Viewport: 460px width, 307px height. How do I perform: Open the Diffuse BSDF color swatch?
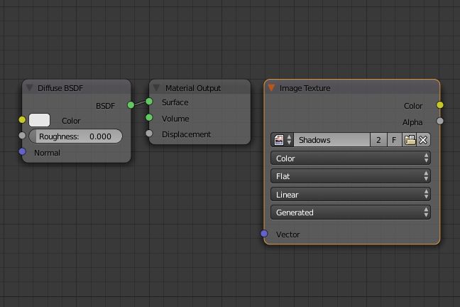39,120
